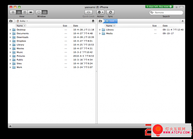Expand the Movies folder

tap(11, 49)
